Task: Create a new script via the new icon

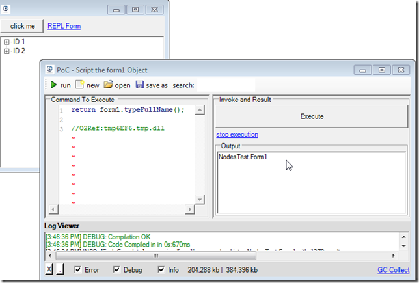Action: point(79,85)
